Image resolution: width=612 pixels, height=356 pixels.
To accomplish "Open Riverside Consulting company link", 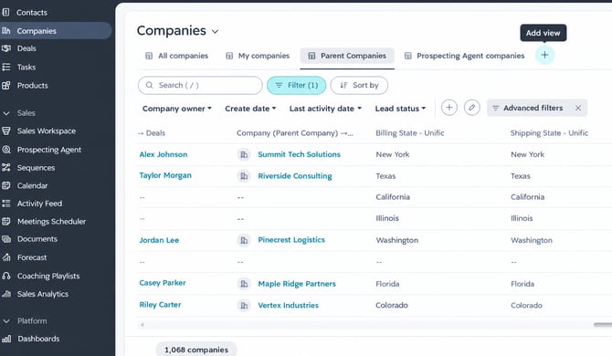I will point(295,176).
